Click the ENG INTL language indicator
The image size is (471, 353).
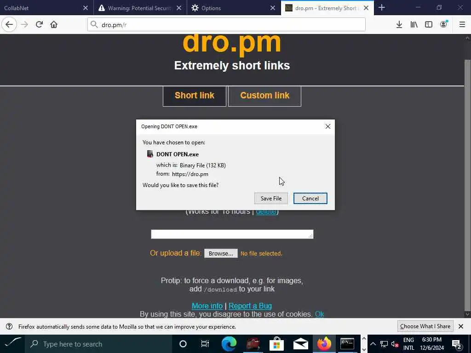click(408, 344)
